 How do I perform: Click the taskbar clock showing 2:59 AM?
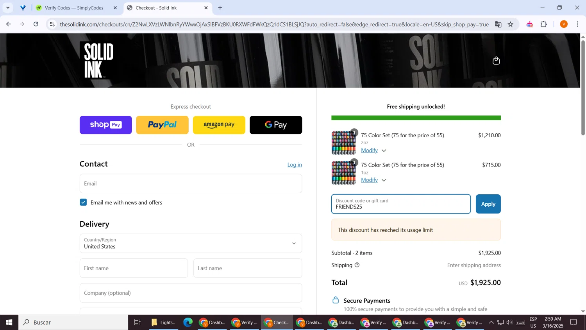tap(553, 323)
